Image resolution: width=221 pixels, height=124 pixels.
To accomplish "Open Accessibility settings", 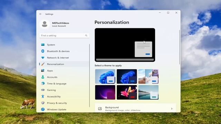I will pos(64,96).
